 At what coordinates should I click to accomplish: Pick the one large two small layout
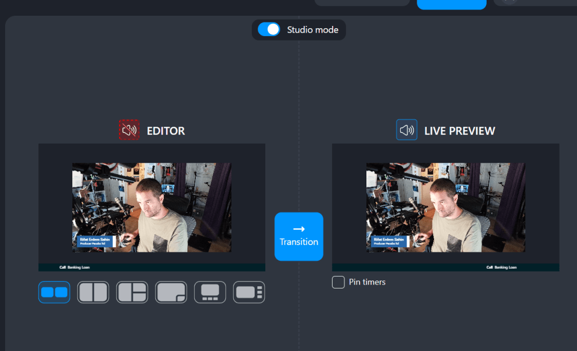[132, 292]
